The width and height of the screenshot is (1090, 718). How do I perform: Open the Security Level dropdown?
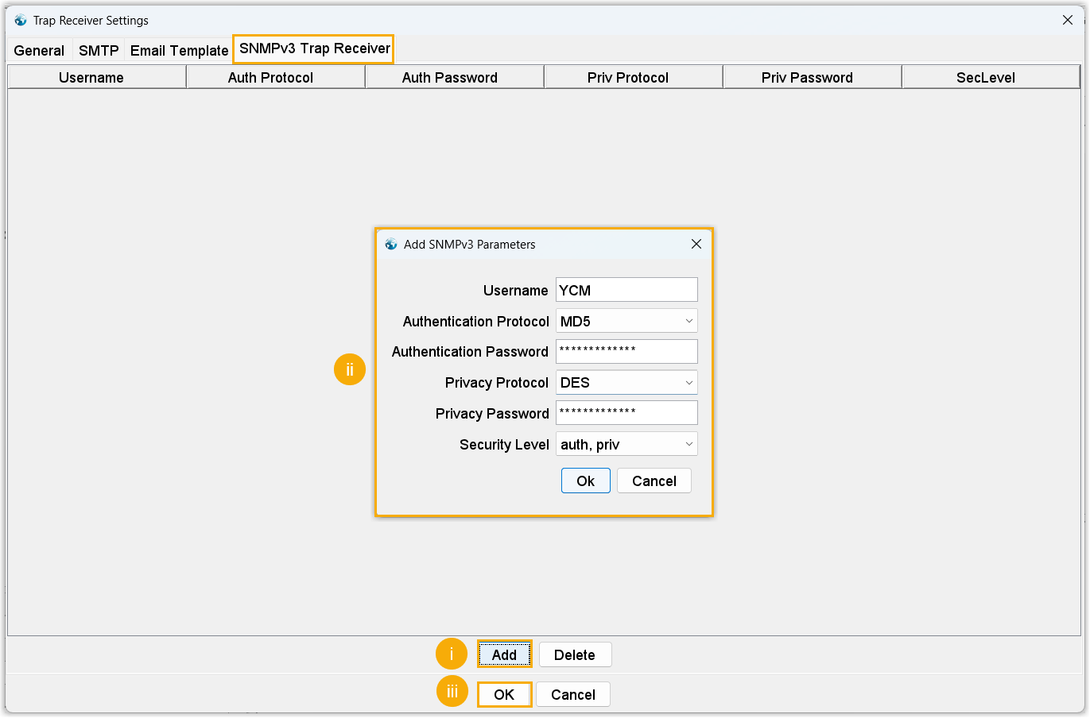[626, 445]
